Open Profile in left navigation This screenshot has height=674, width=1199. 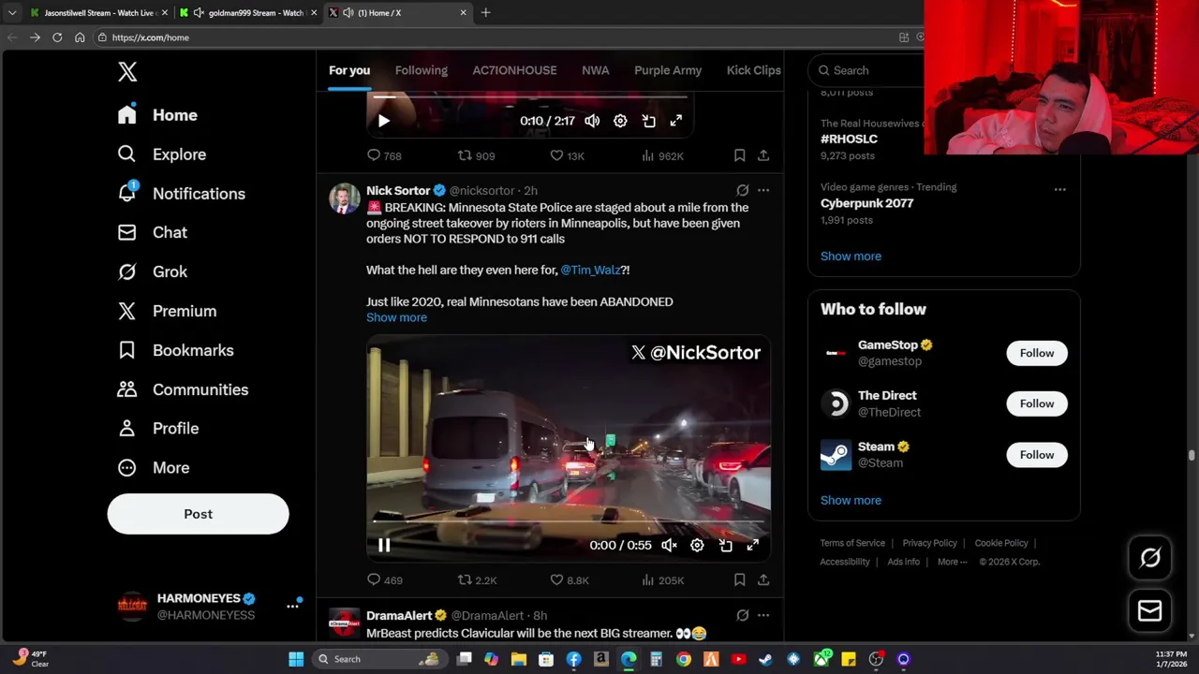pos(158,428)
